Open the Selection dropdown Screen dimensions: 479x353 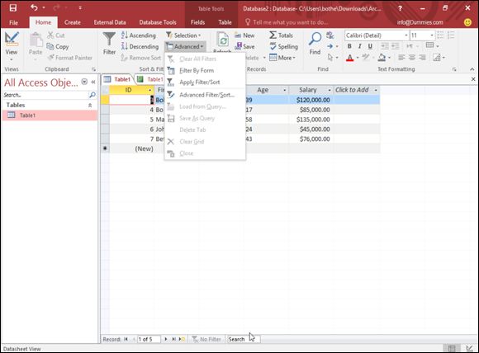(x=183, y=35)
